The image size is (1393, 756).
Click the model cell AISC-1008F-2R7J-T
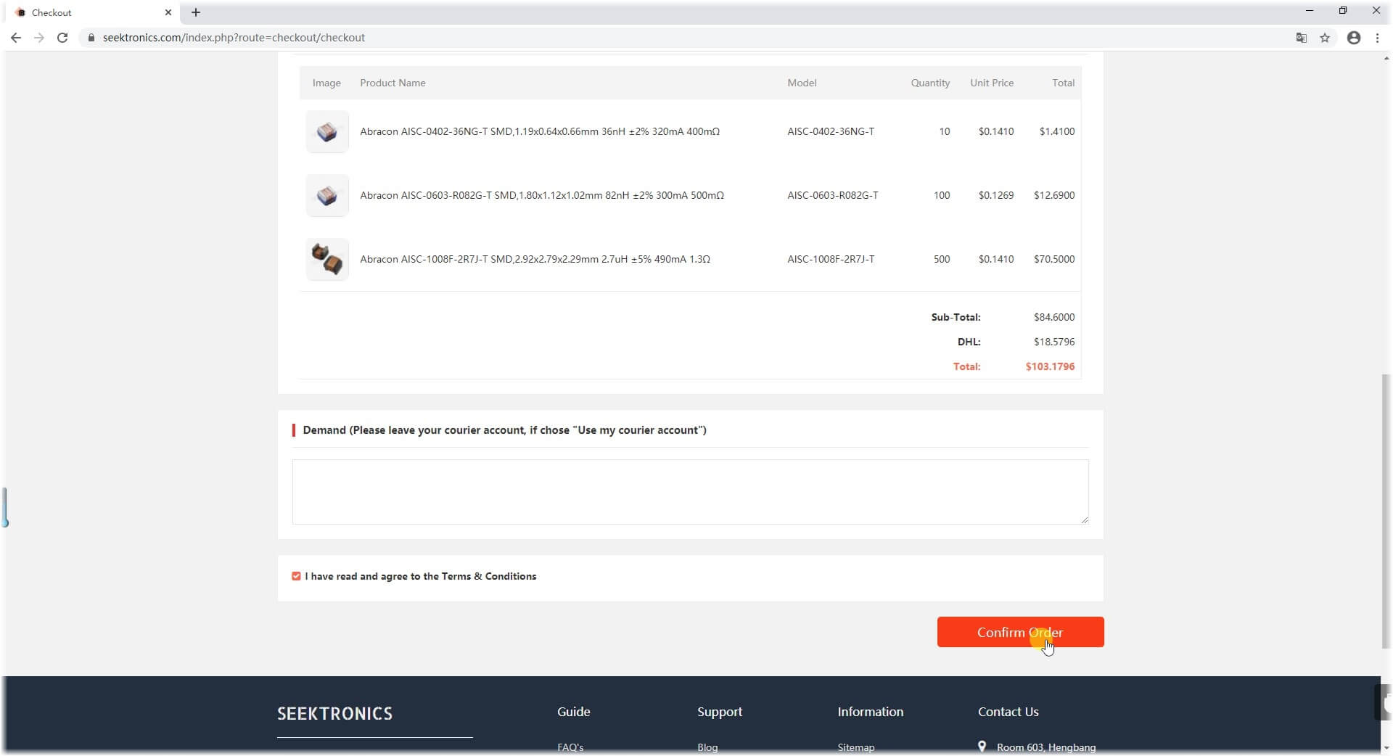click(x=831, y=259)
